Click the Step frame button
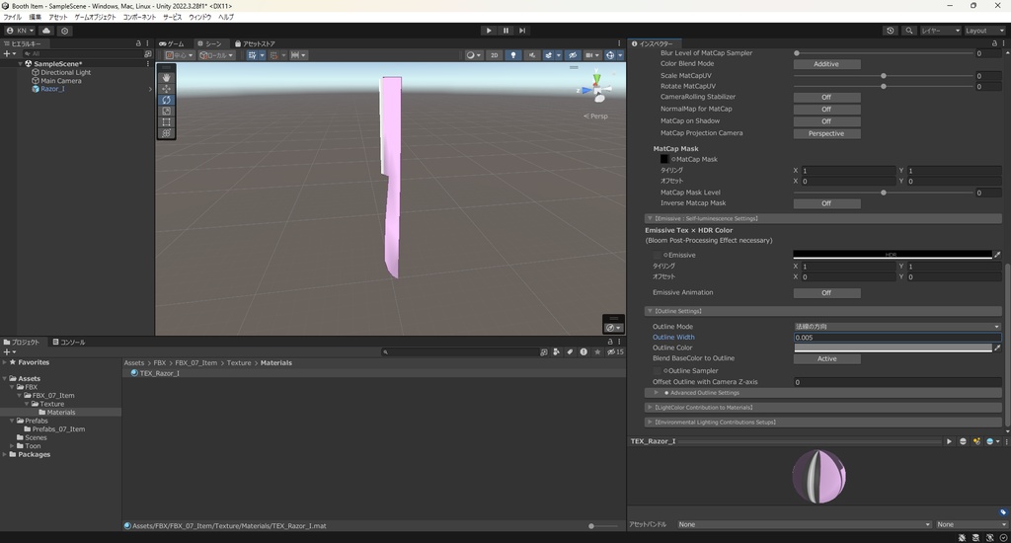 click(x=522, y=31)
